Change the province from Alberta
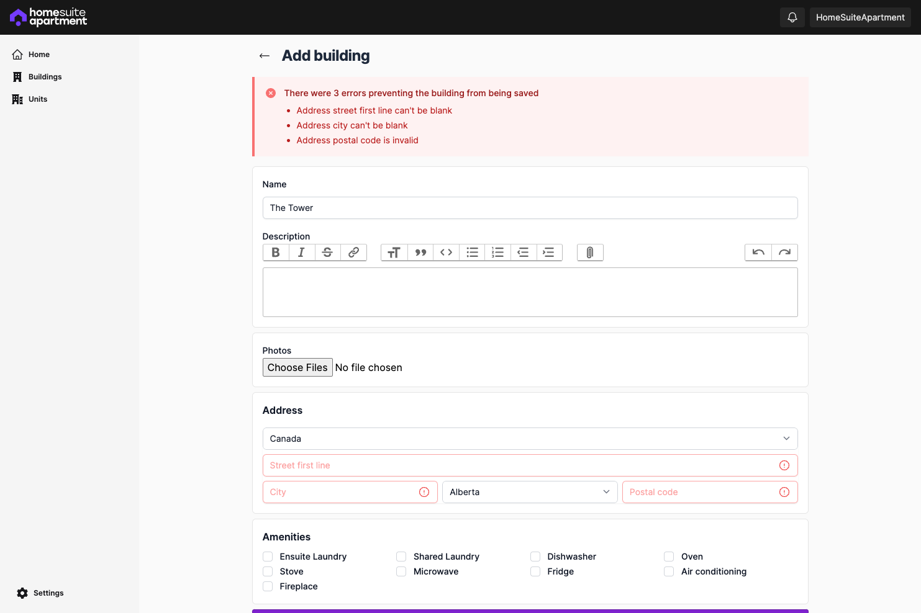This screenshot has height=613, width=921. pyautogui.click(x=529, y=492)
